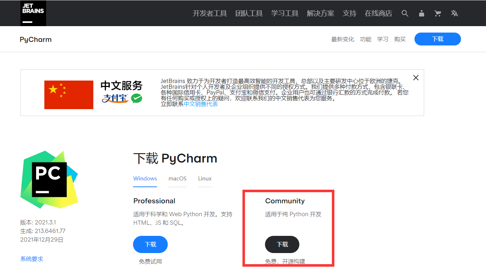
Task: Switch to the macOS tab
Action: [178, 179]
